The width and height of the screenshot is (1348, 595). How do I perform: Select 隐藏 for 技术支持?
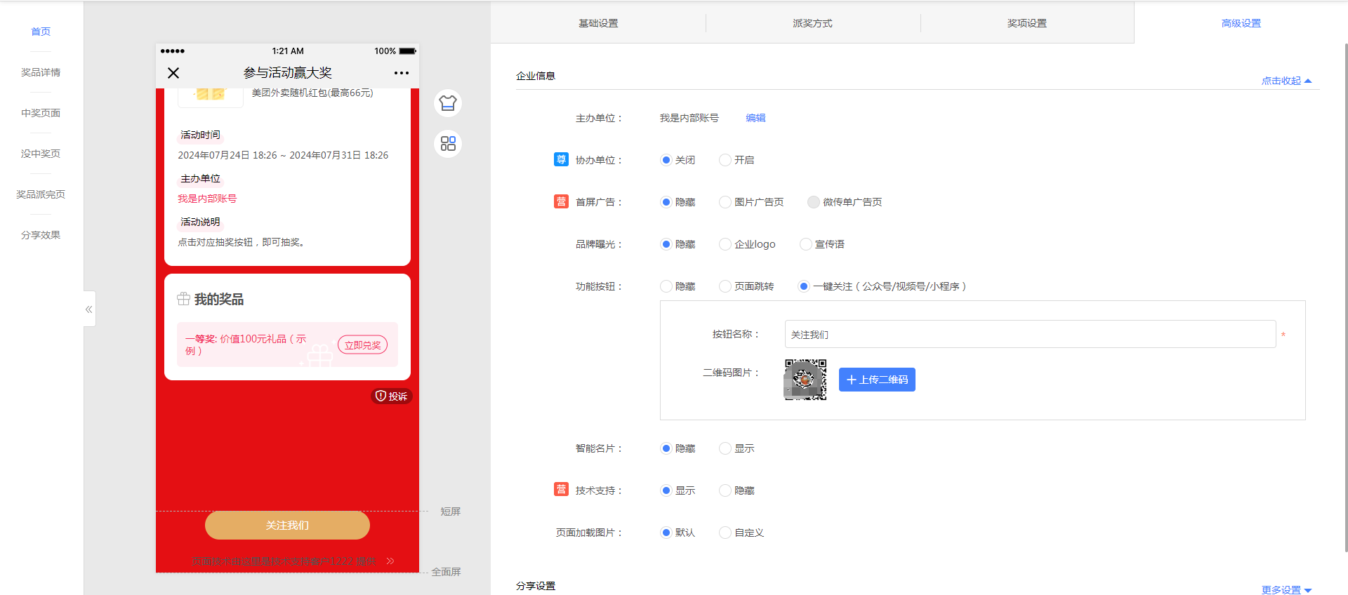click(725, 490)
